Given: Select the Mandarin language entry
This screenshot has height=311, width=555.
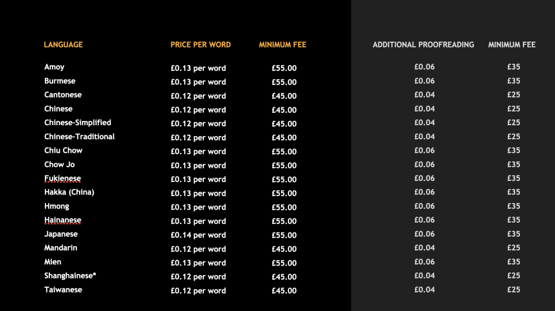Looking at the screenshot, I should (61, 248).
